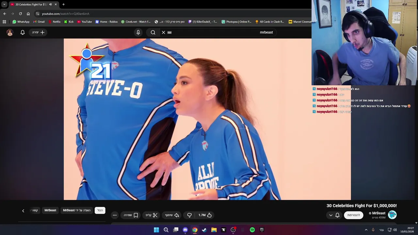Open the Marvel Cinematic bookmark
This screenshot has width=418, height=235.
pyautogui.click(x=300, y=22)
